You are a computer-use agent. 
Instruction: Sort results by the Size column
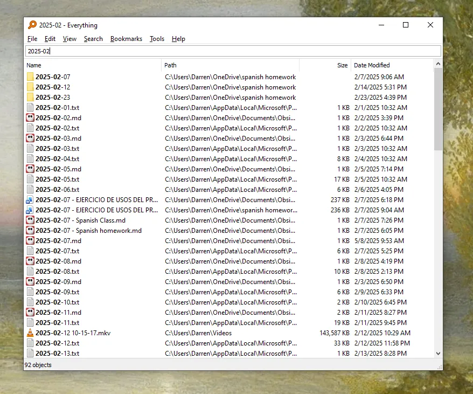tap(342, 65)
